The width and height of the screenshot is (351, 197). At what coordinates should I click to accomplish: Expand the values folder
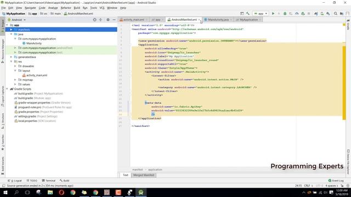tap(15, 84)
